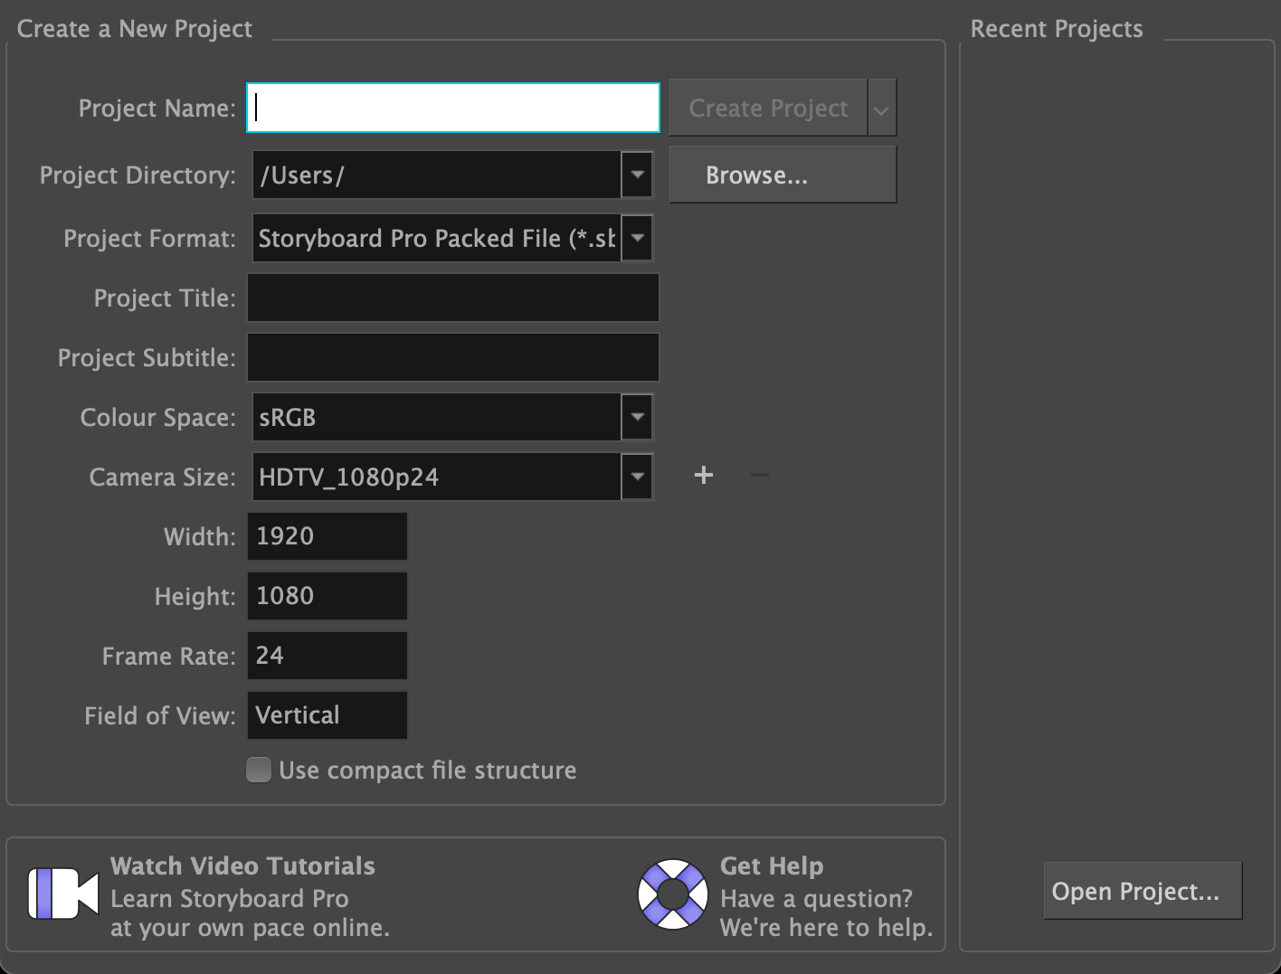Focus the Project Name text field
The width and height of the screenshot is (1281, 974).
point(452,109)
